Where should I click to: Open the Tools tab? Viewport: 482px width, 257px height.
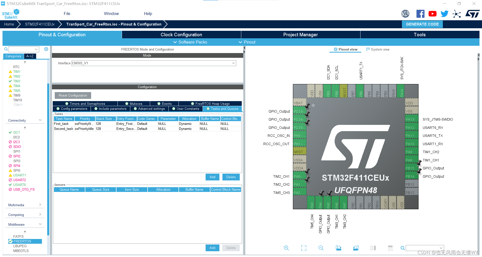tap(420, 35)
